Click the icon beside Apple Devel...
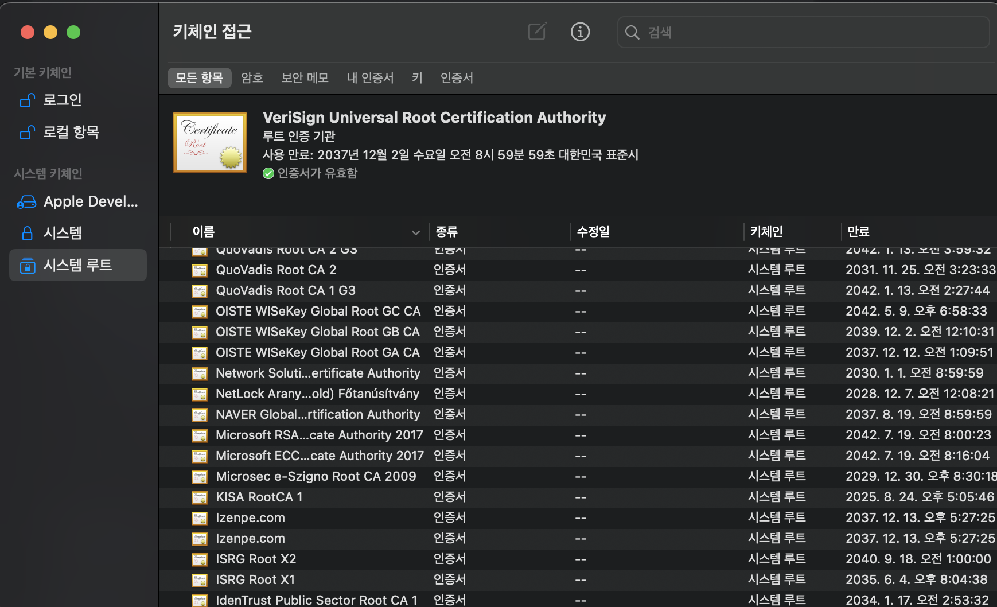Screen dimensions: 997x607 pyautogui.click(x=27, y=202)
